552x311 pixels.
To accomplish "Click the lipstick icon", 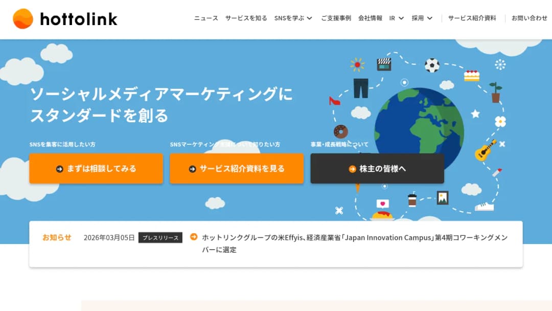I will pos(497,172).
